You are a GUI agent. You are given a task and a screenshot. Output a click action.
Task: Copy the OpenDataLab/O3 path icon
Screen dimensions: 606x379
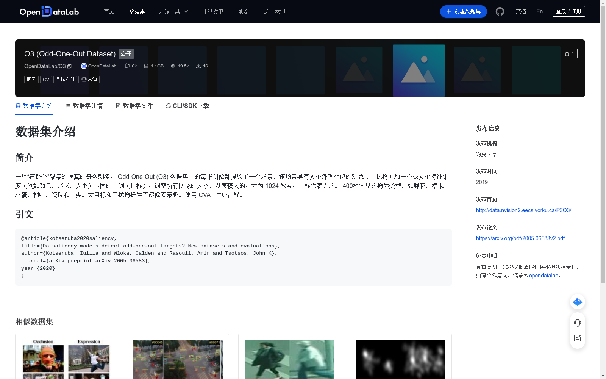(69, 66)
